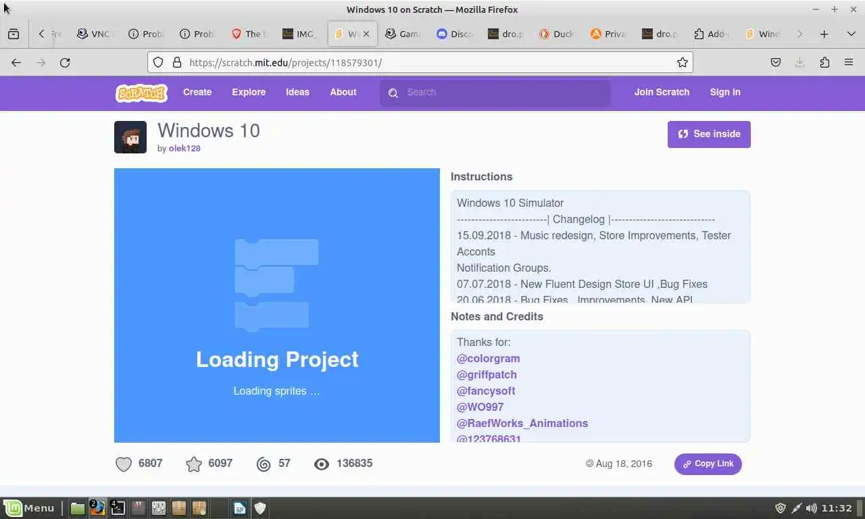Click Join Scratch
This screenshot has height=519, width=865.
662,93
